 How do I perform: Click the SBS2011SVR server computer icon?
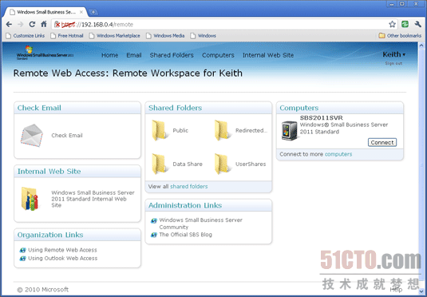tap(289, 131)
